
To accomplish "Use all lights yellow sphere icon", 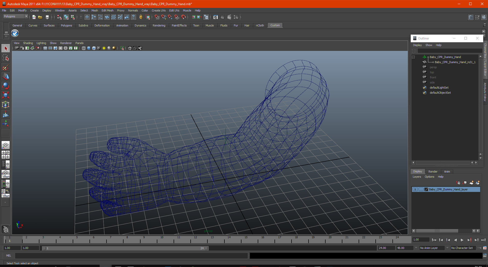I will coord(104,48).
